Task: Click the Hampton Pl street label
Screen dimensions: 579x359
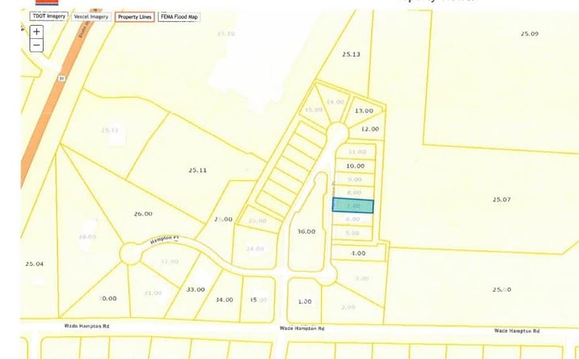Action: click(164, 240)
